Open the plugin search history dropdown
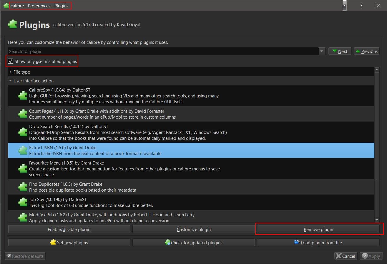Viewport: 387px width, 264px height. (x=322, y=51)
